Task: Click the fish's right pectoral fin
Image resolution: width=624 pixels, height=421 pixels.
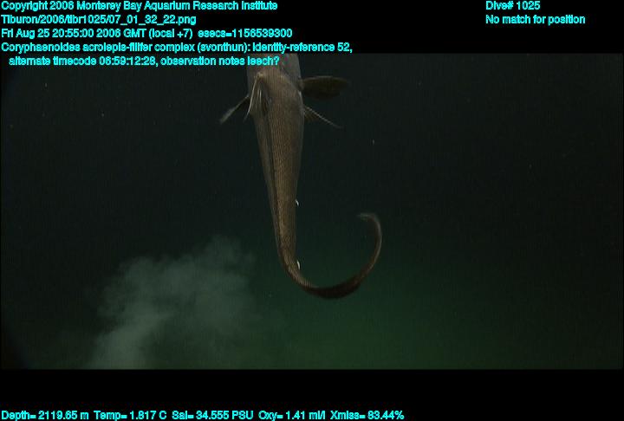Action: pyautogui.click(x=322, y=87)
